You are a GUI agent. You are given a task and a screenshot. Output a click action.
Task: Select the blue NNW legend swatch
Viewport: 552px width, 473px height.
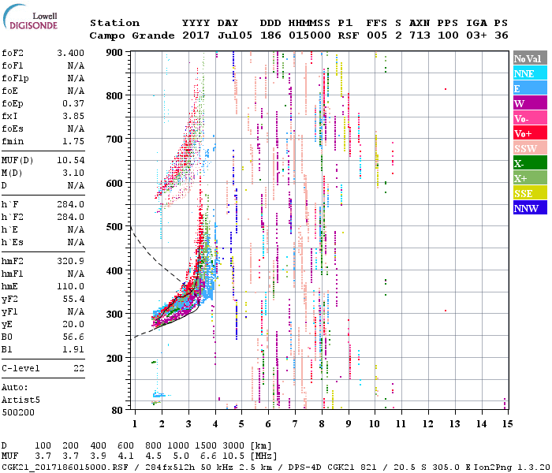[x=530, y=207]
